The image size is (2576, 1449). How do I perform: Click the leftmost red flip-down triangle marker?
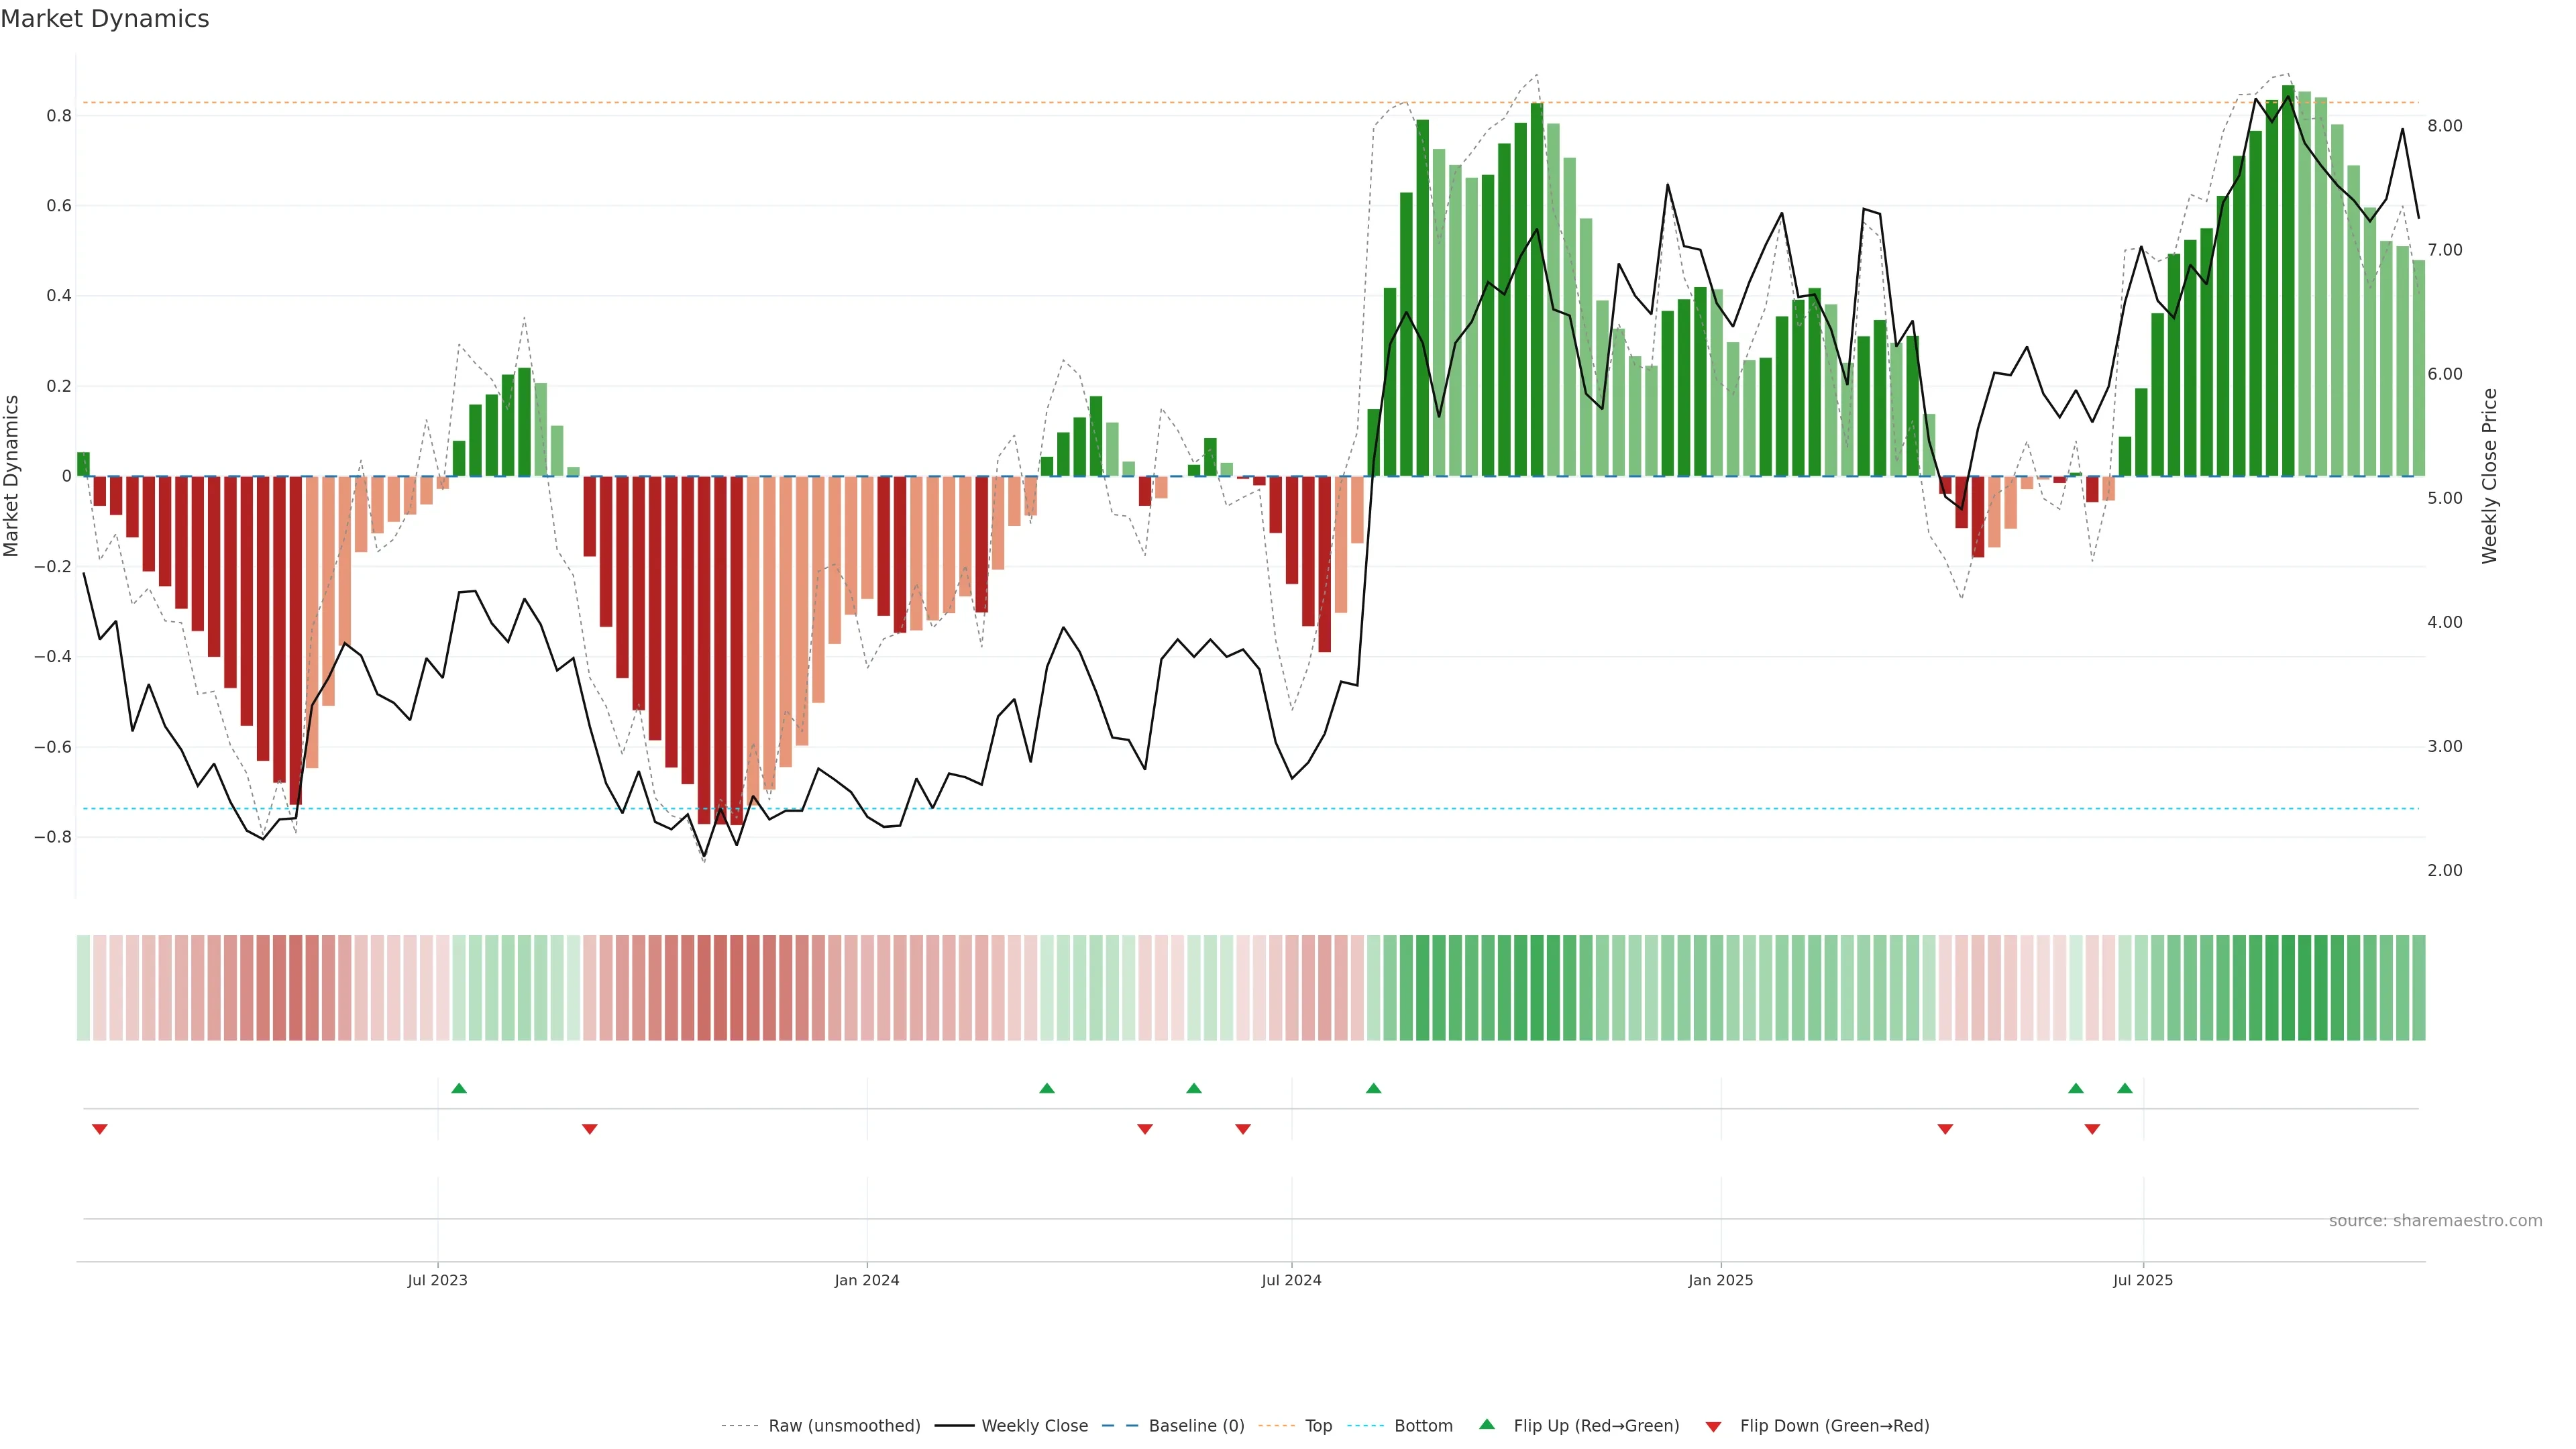coord(99,1129)
